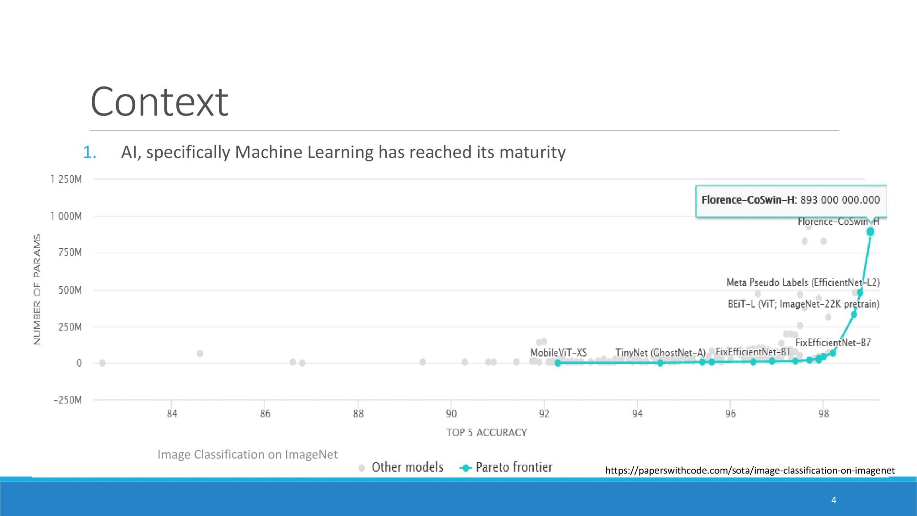Select the FixEfficientNet-B7 data point
Viewport: 917px width, 516px height.
click(833, 353)
